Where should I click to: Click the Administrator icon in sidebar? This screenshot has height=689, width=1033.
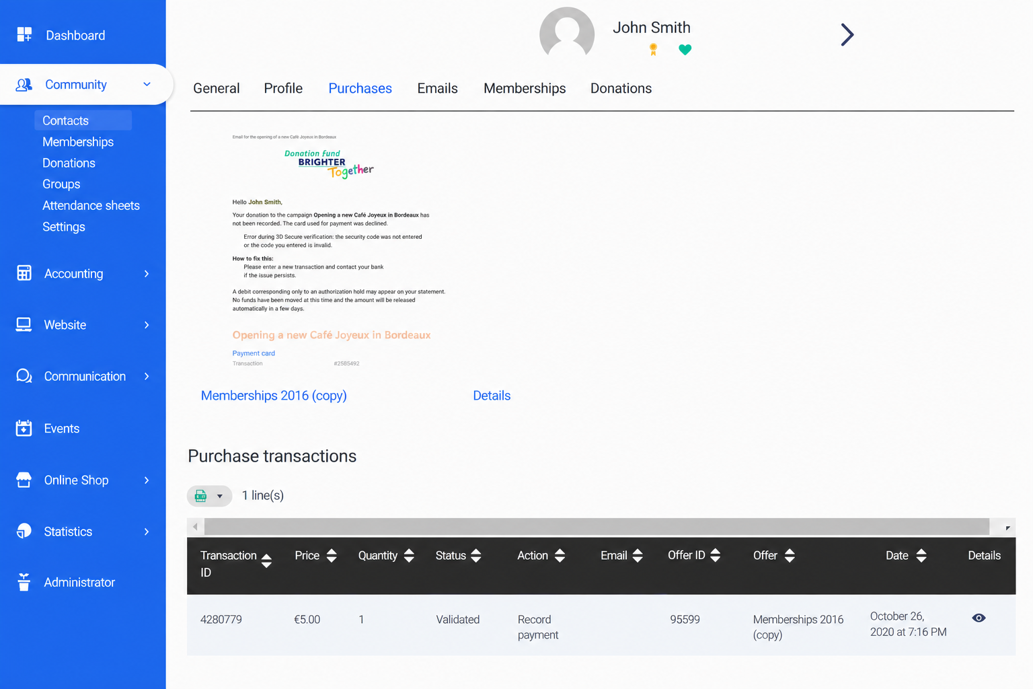(x=24, y=582)
